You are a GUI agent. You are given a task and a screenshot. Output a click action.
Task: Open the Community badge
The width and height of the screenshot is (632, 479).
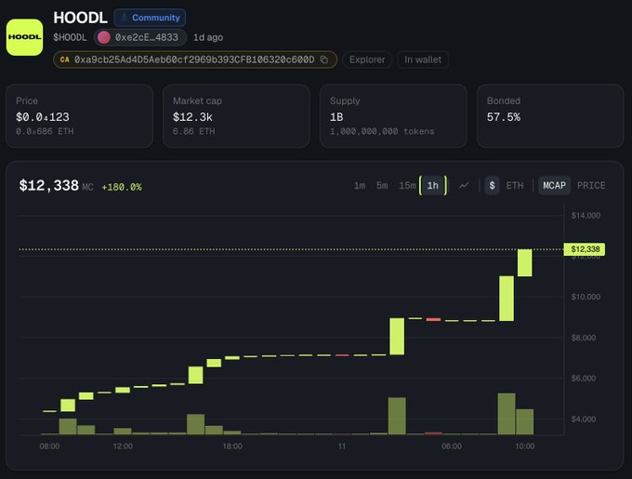pyautogui.click(x=150, y=18)
